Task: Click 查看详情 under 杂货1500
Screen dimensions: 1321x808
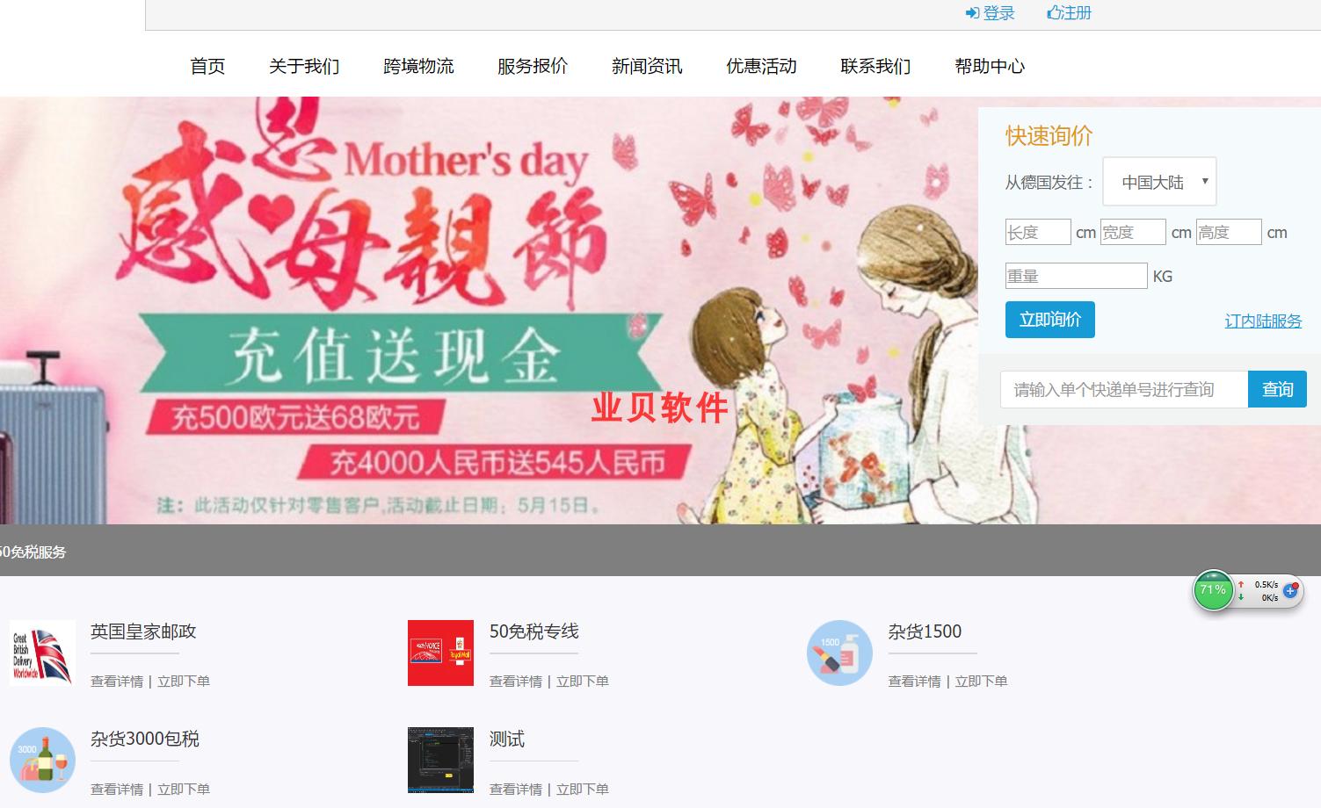Action: (914, 682)
